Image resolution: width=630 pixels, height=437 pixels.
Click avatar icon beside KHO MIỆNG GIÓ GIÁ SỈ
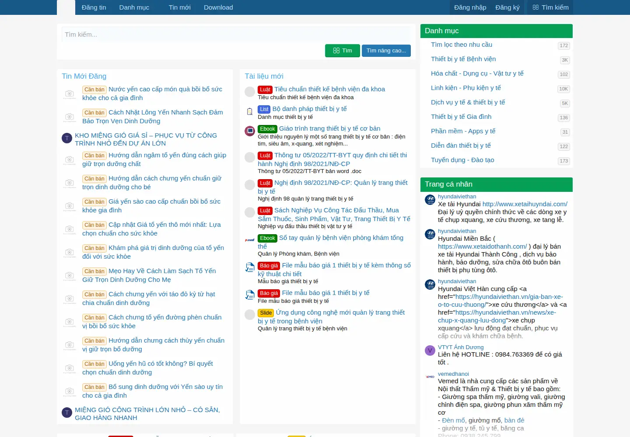coord(67,139)
